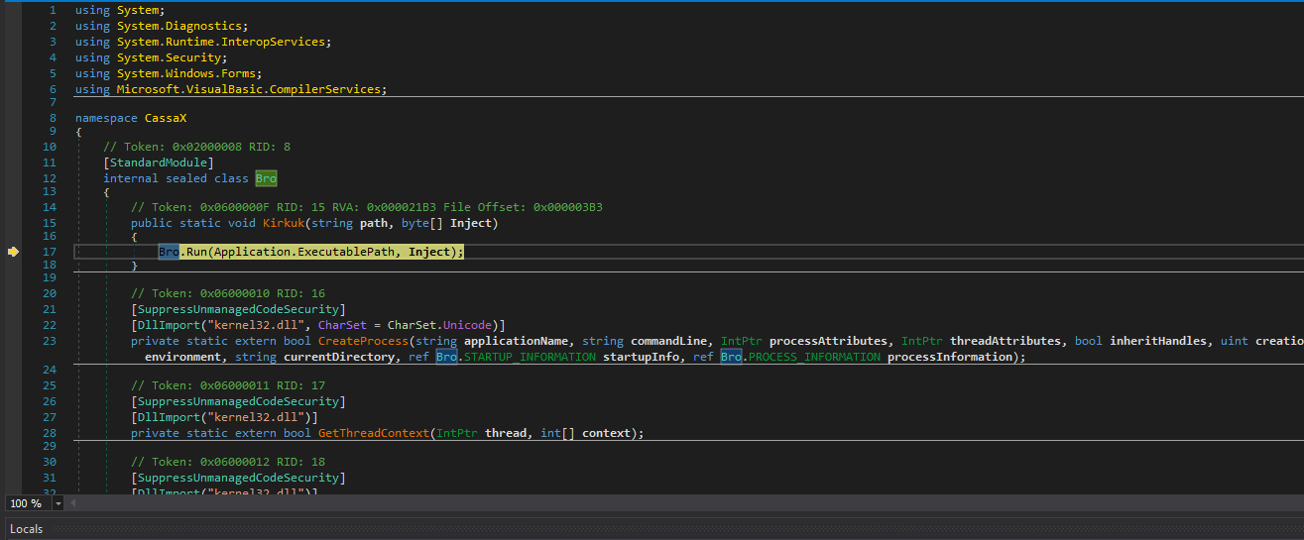Click the Inject argument on line 17
The image size is (1304, 540).
tap(429, 252)
